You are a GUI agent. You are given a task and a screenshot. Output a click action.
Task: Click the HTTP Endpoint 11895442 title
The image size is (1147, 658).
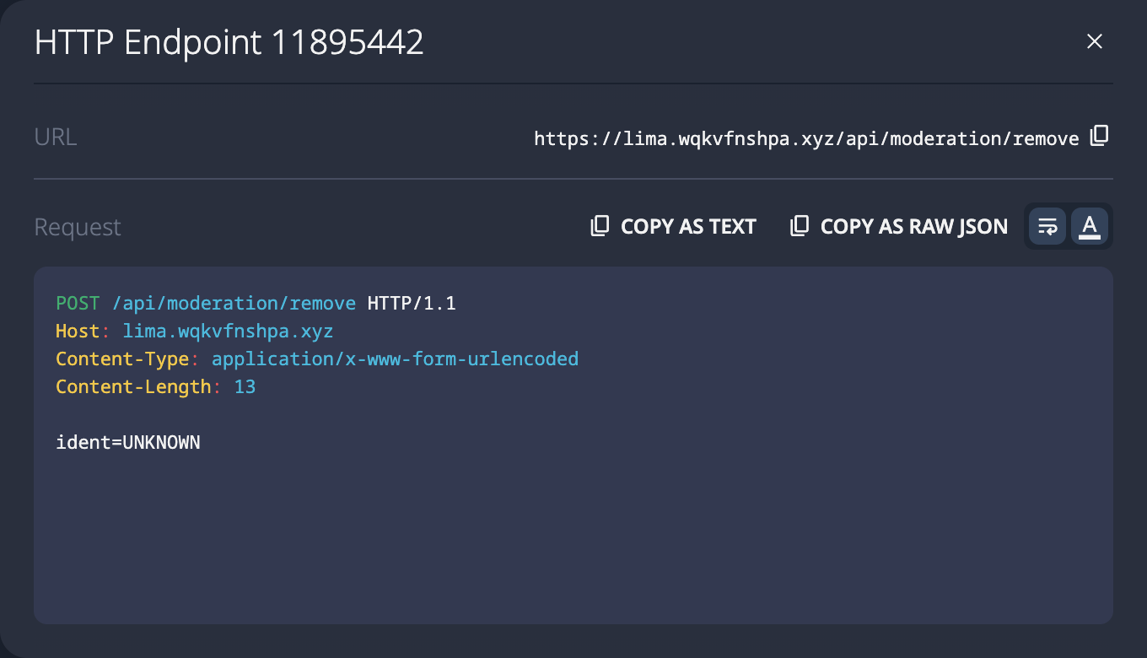point(228,41)
